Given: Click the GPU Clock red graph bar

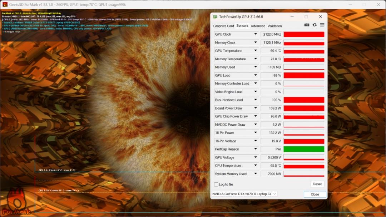Looking at the screenshot, I should (304, 34).
